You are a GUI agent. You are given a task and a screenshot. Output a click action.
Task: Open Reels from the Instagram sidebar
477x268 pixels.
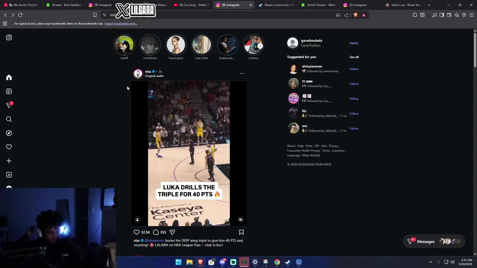coord(9,91)
